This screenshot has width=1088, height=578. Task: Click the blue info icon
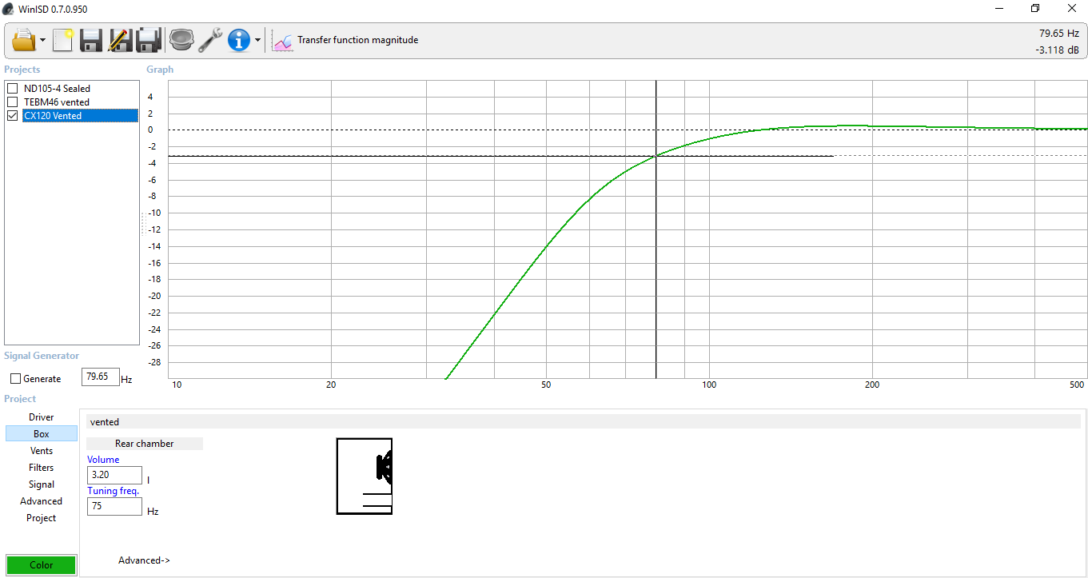tap(237, 39)
